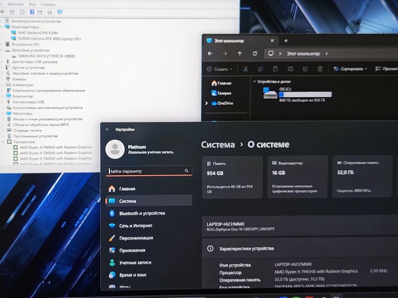This screenshot has width=398, height=298.
Task: Click the Этот компьютер address bar breadcrumb
Action: [x=303, y=54]
